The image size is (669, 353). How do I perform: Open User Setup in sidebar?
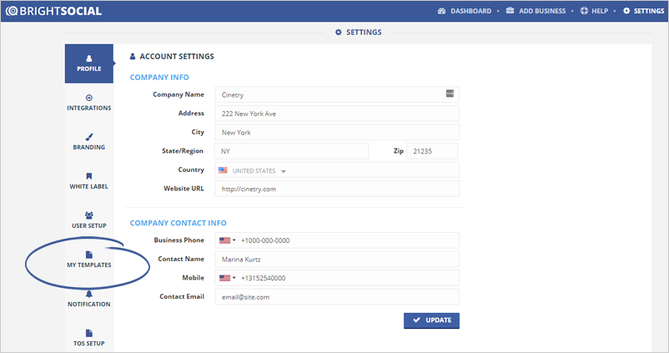89,219
